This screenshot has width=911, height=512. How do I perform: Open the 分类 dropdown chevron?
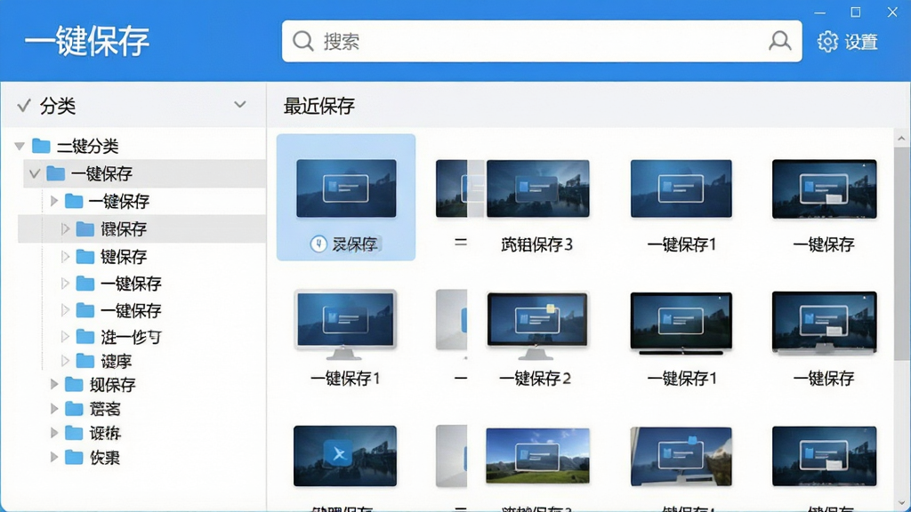(x=240, y=105)
